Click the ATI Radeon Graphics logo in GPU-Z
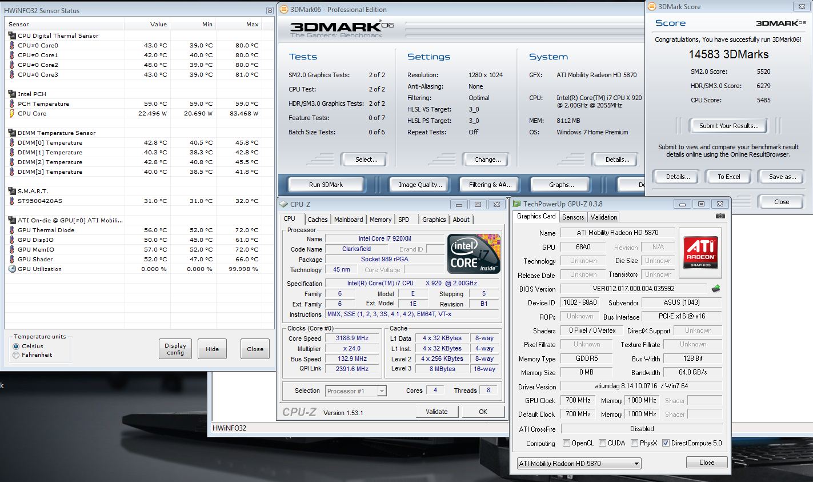 pos(700,253)
